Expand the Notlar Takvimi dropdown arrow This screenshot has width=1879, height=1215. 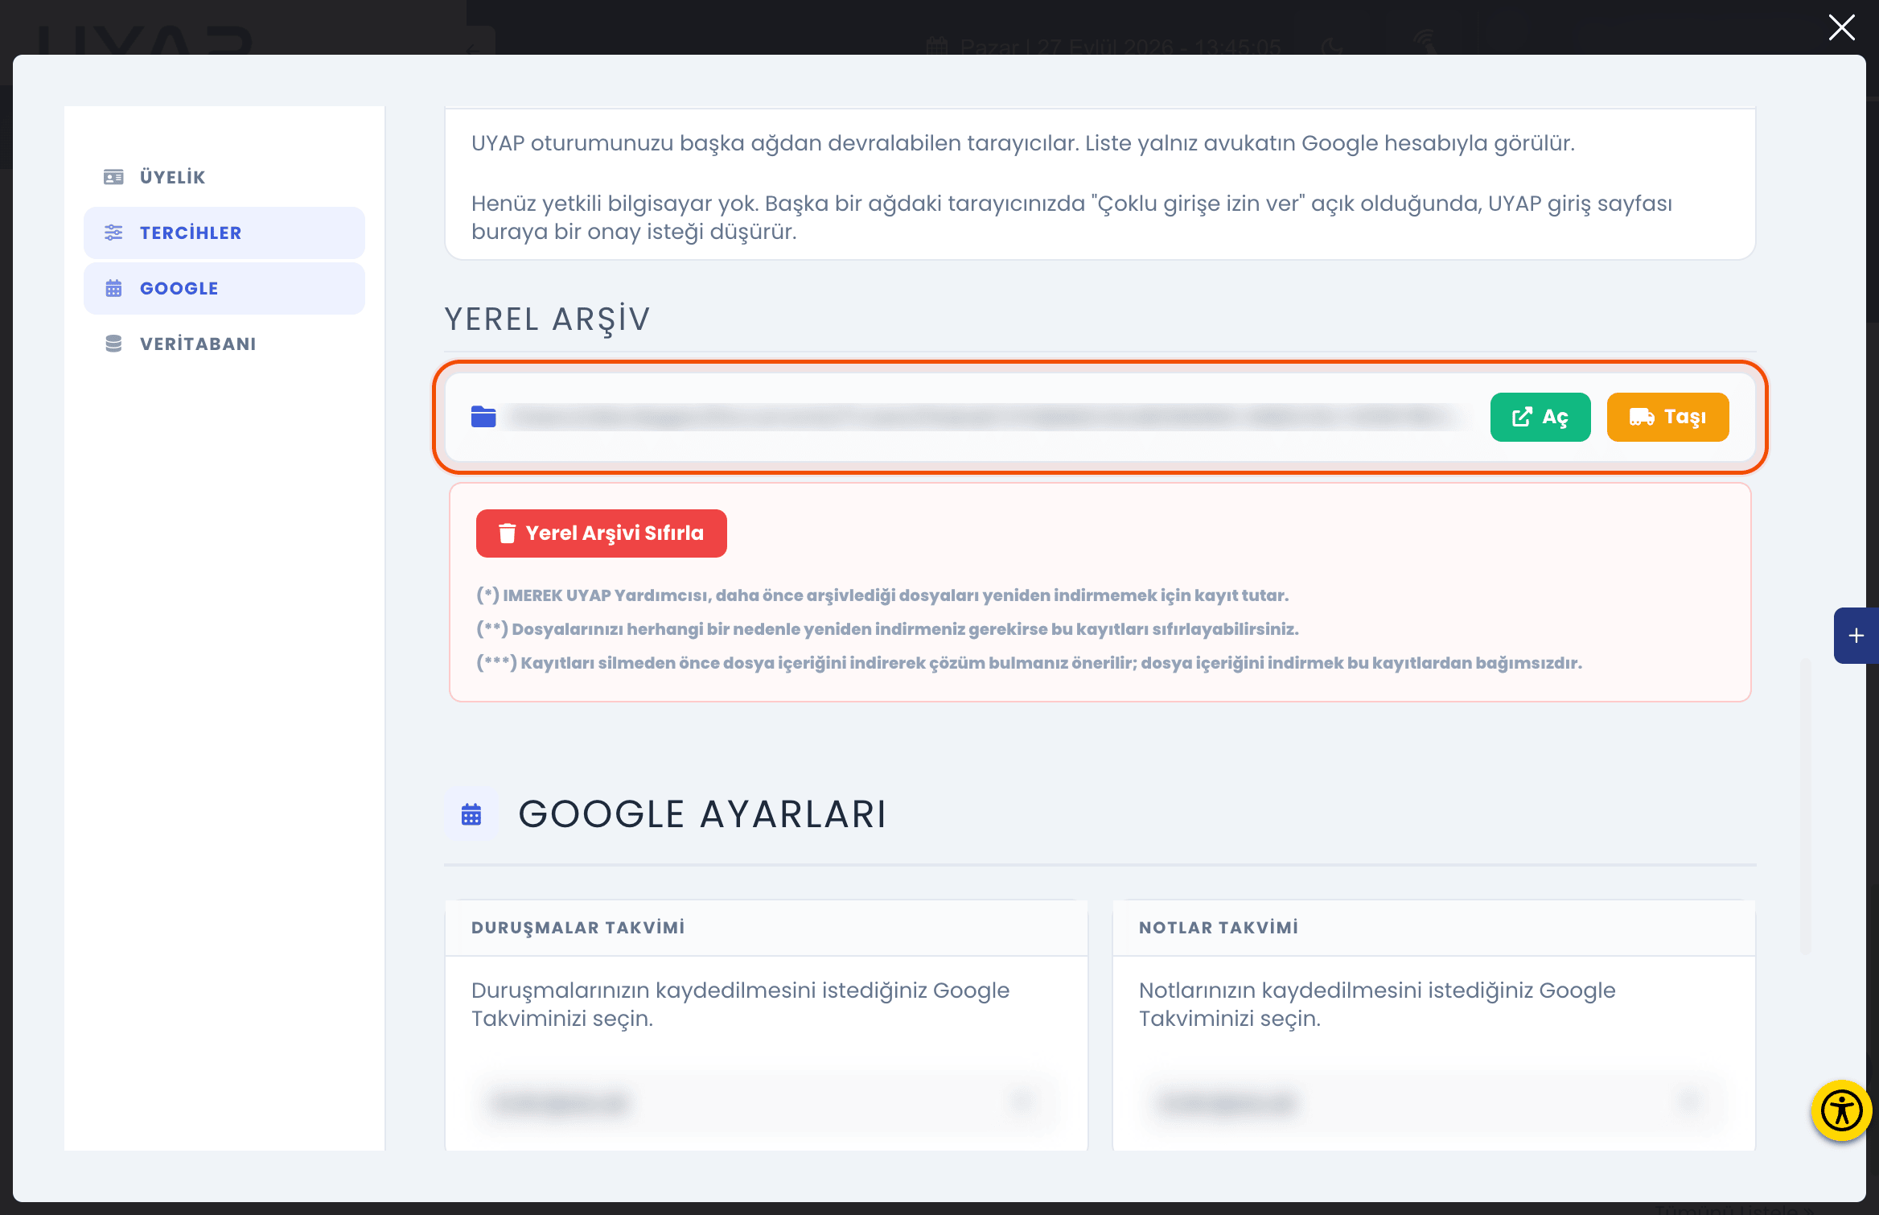tap(1691, 1102)
